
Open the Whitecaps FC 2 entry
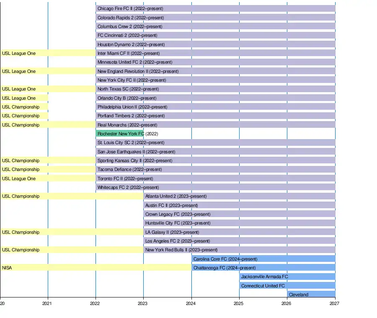point(215,187)
